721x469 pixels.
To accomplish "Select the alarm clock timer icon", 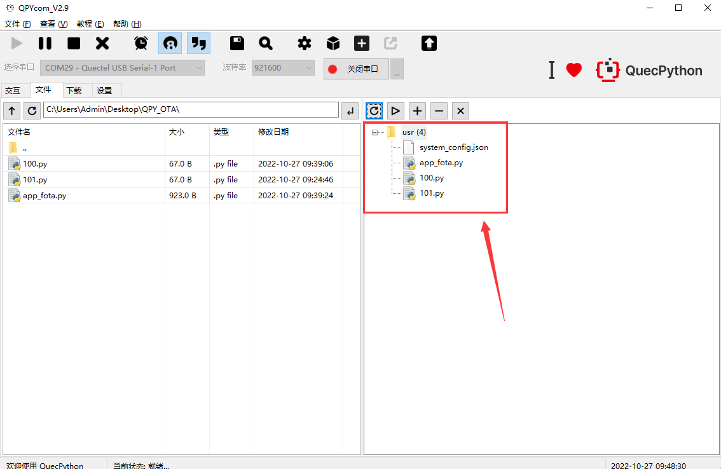I will pyautogui.click(x=141, y=43).
